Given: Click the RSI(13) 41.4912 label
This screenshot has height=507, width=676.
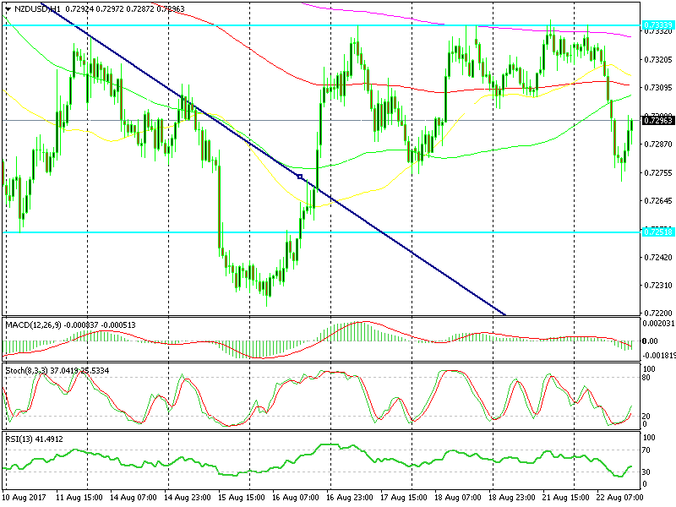Looking at the screenshot, I should pos(34,439).
